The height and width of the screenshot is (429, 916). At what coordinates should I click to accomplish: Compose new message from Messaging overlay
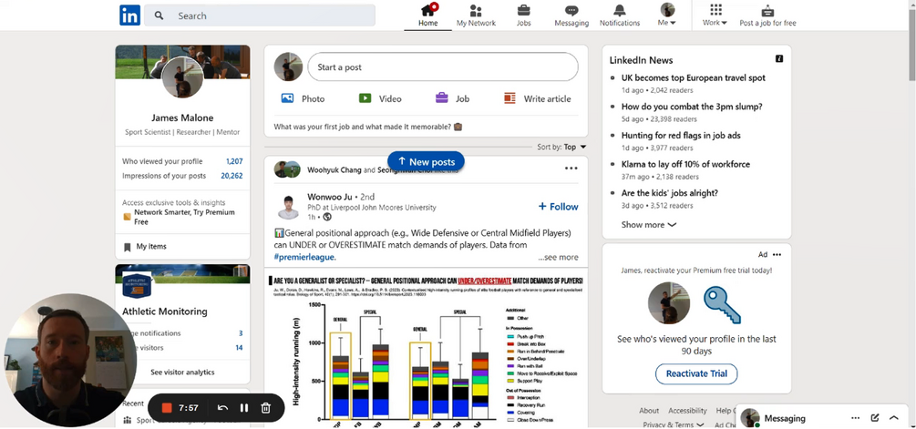pyautogui.click(x=874, y=418)
